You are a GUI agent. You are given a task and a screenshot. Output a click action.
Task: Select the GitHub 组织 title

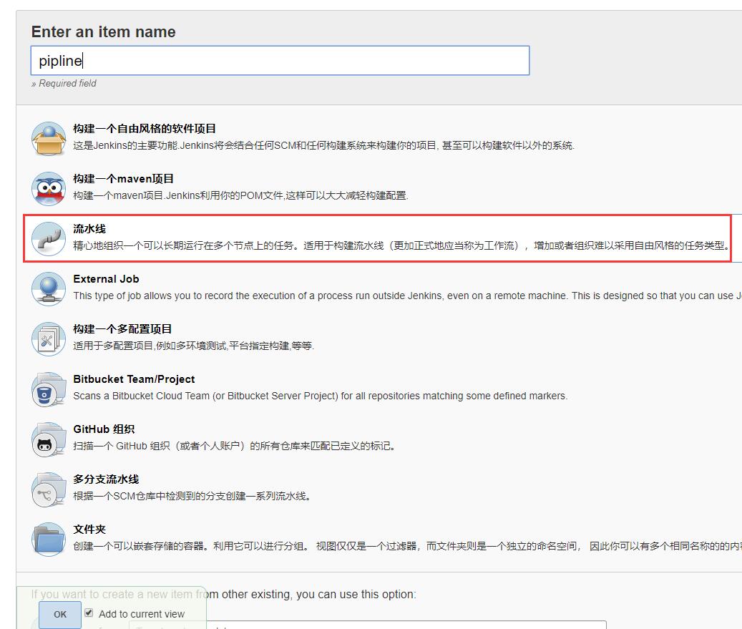(x=104, y=429)
